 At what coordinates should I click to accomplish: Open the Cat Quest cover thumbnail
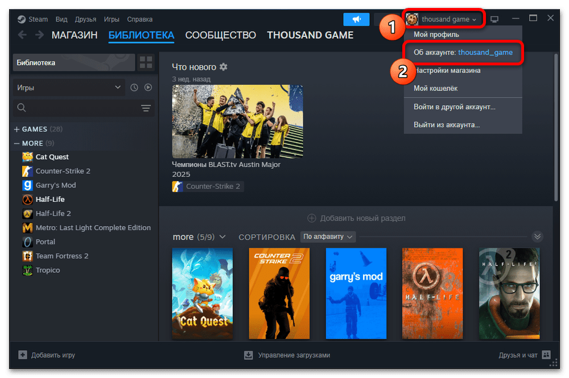[202, 293]
